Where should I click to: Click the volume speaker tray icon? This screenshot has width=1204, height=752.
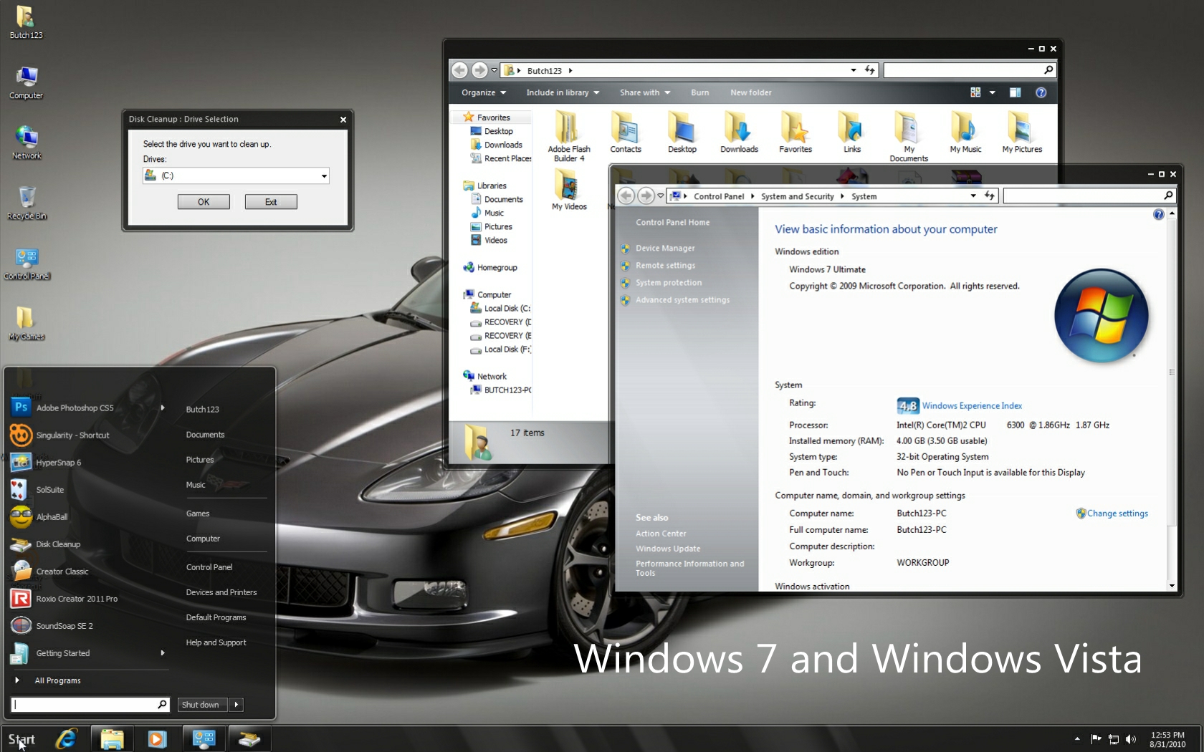[1131, 739]
